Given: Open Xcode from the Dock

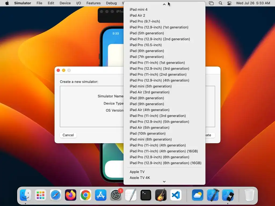Looking at the screenshot, I should point(213,195).
